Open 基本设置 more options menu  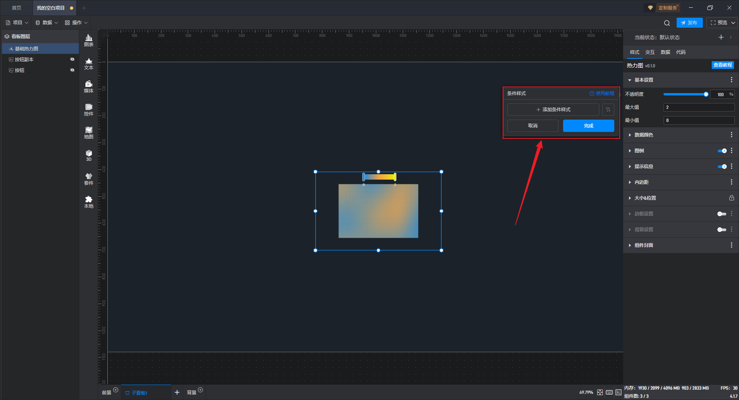[x=731, y=80]
